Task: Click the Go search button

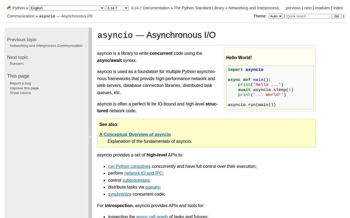Action: point(337,16)
